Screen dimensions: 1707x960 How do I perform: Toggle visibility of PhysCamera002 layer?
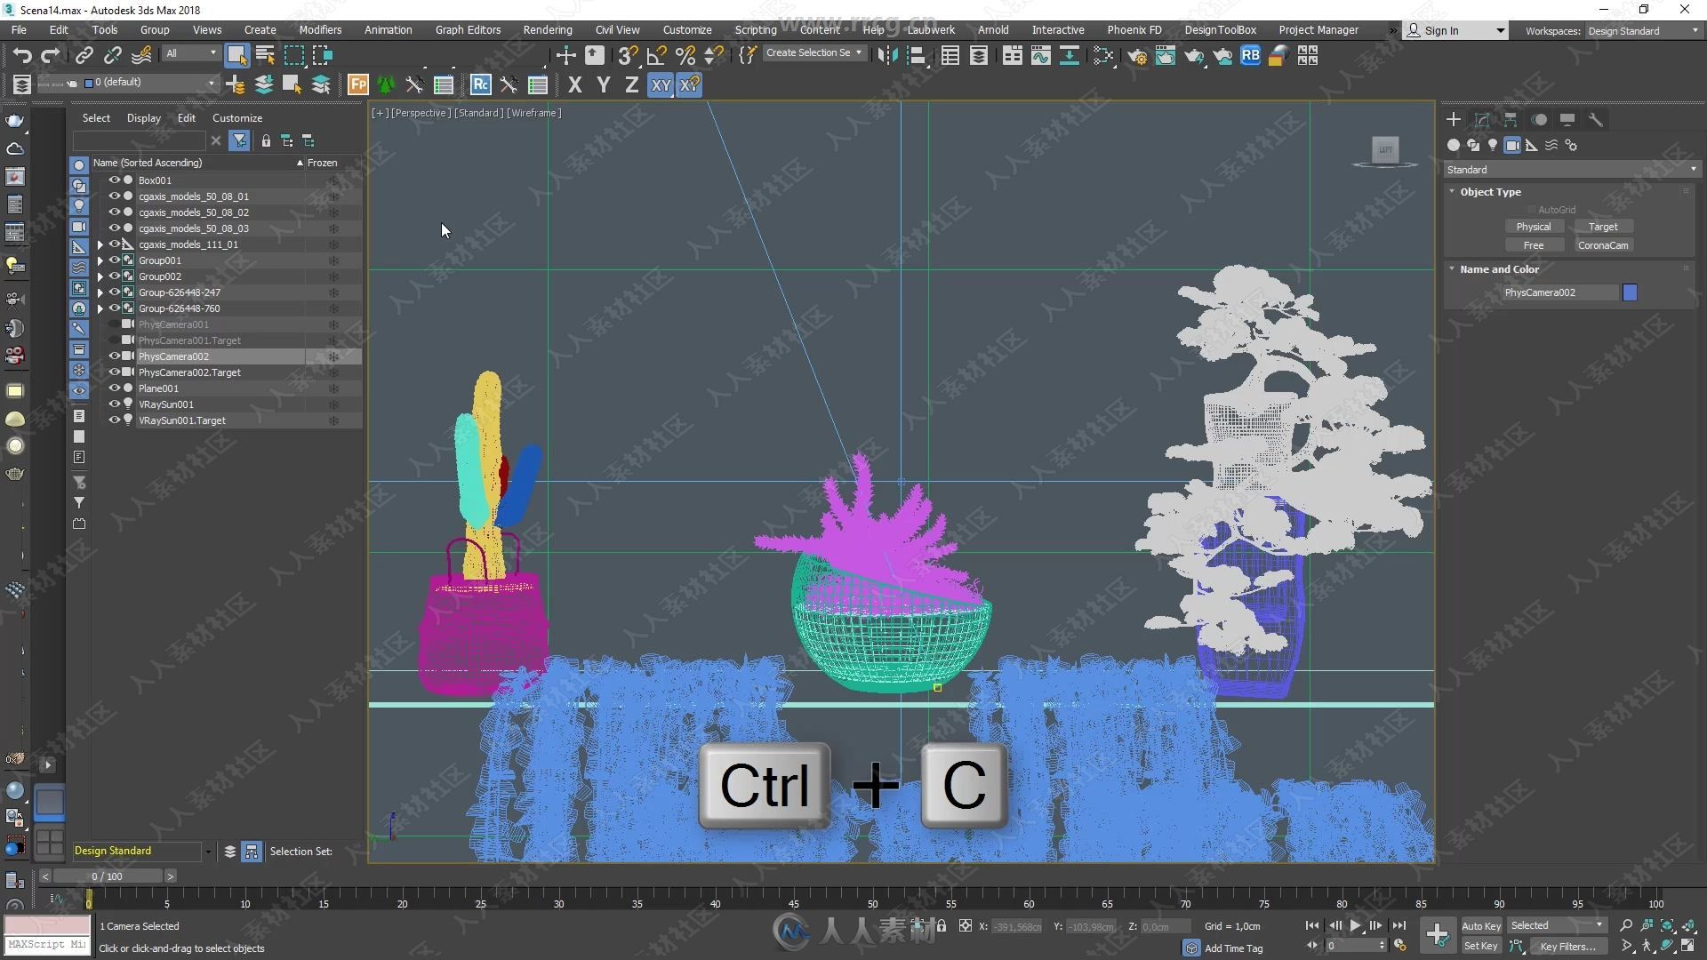pyautogui.click(x=110, y=356)
